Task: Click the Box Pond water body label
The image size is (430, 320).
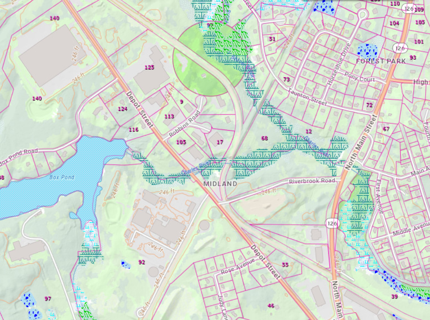Action: [62, 177]
